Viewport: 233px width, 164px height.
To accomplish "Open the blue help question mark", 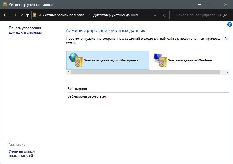I will pos(229,24).
